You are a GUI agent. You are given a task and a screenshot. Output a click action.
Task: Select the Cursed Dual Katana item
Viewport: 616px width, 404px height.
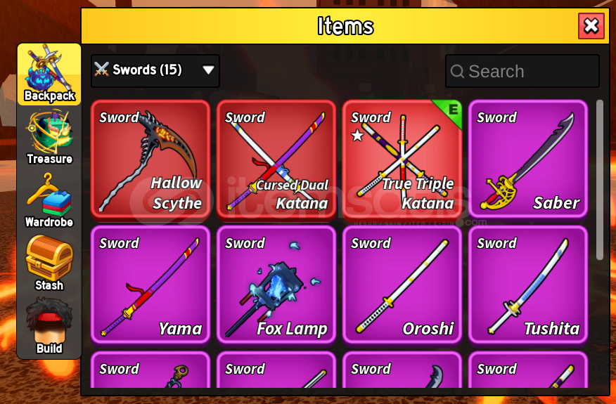(x=276, y=159)
